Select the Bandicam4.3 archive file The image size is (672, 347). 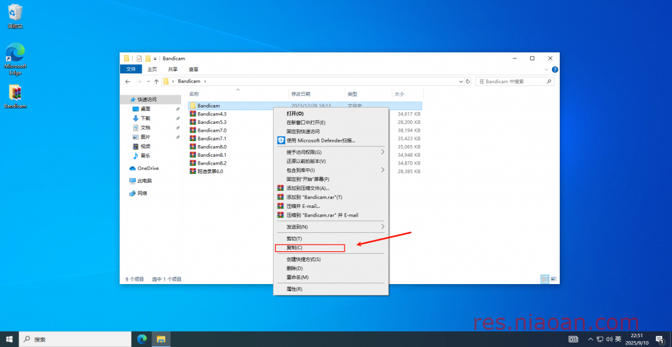pos(212,114)
